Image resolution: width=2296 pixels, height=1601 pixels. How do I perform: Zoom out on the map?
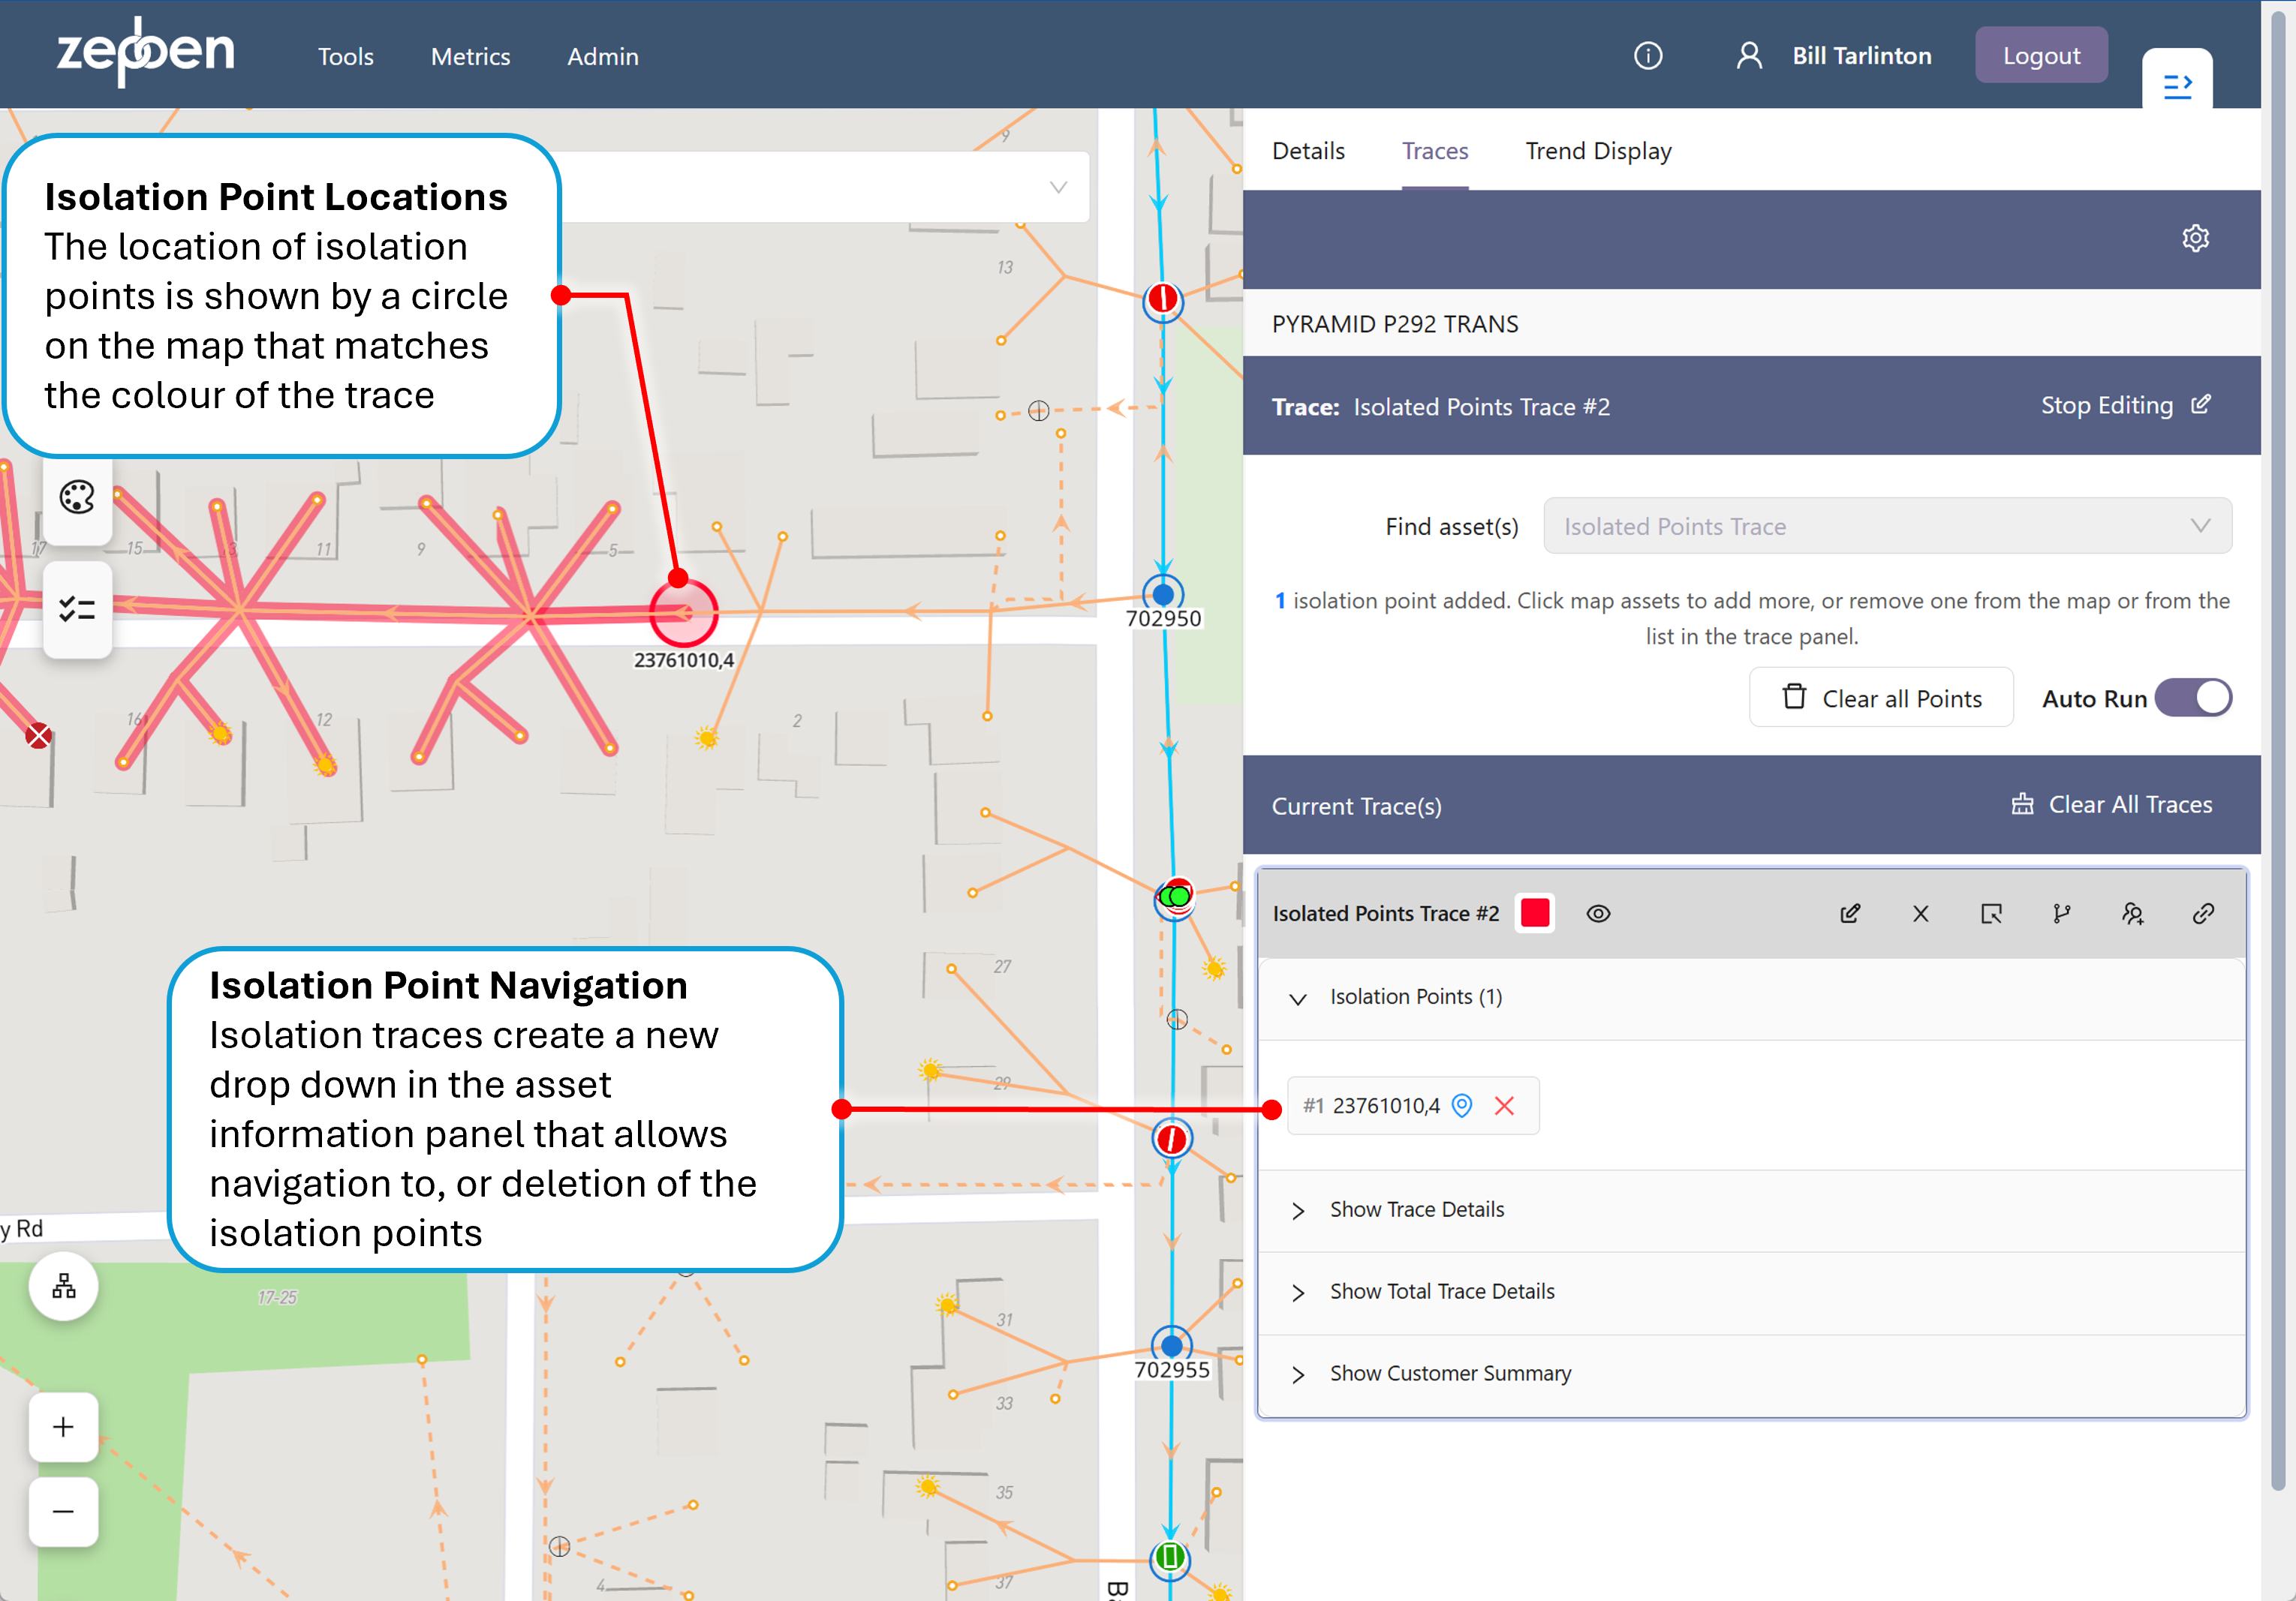pyautogui.click(x=63, y=1512)
